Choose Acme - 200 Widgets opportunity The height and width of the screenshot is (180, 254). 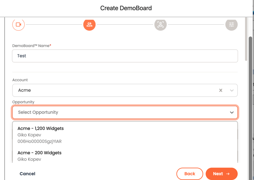[x=39, y=153]
